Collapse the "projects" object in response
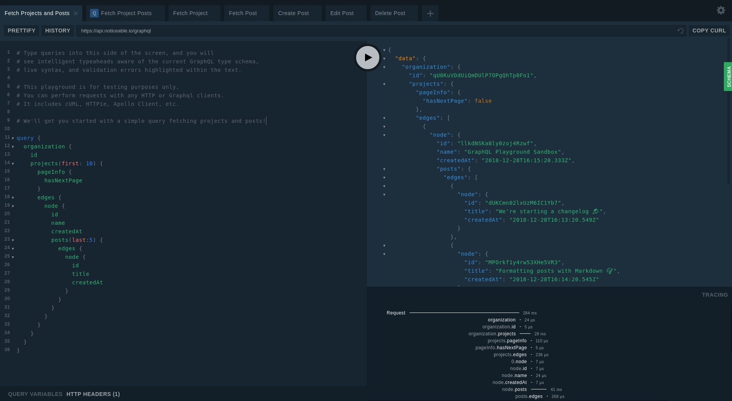Screen dimensions: 732x401 coord(384,84)
